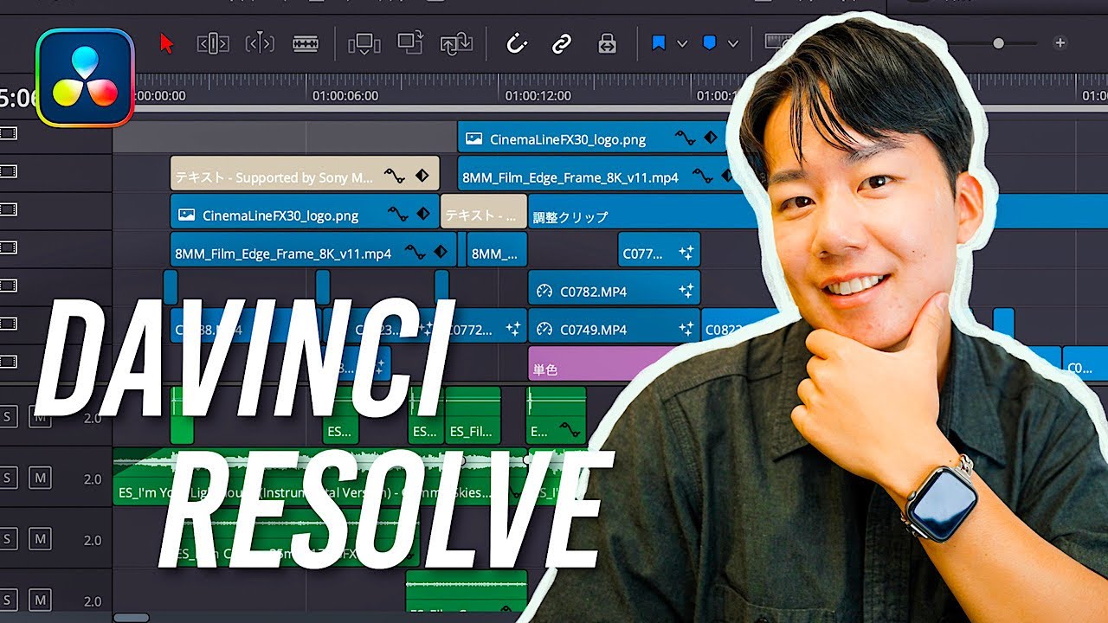This screenshot has width=1108, height=623.
Task: Open keyframe diamond on 8MM_Film_Edge_Frame clip preceding short 8MM_...
Action: (441, 253)
